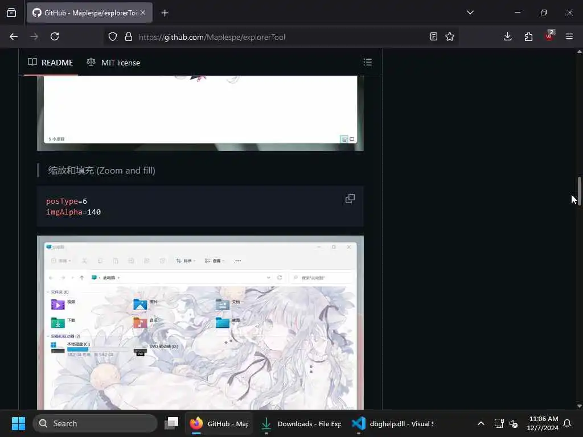Click the page vertical scrollbar thumb
Viewport: 583px width, 437px height.
coord(579,191)
